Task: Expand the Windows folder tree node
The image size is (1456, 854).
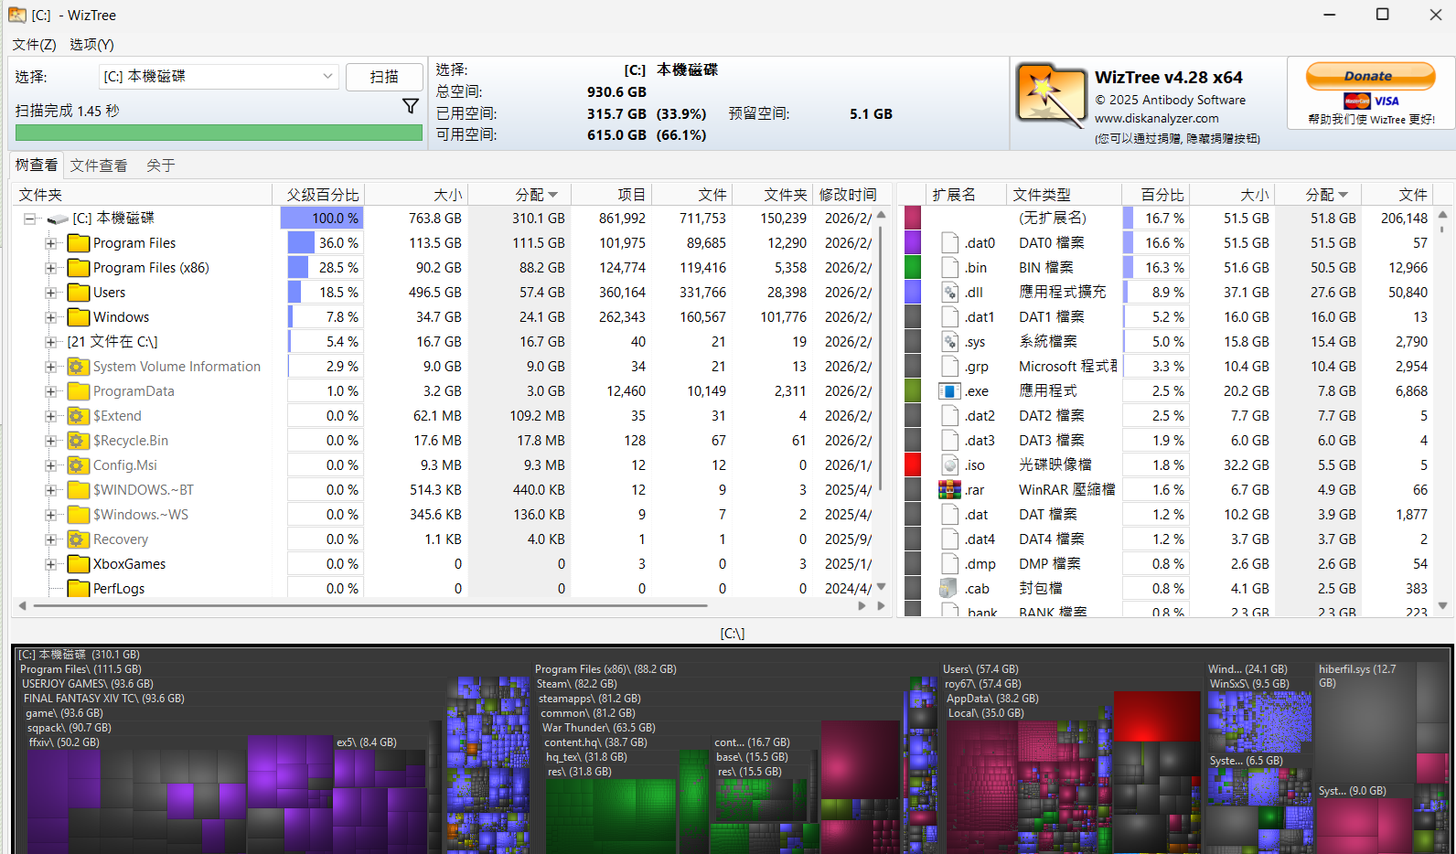Action: [x=51, y=317]
